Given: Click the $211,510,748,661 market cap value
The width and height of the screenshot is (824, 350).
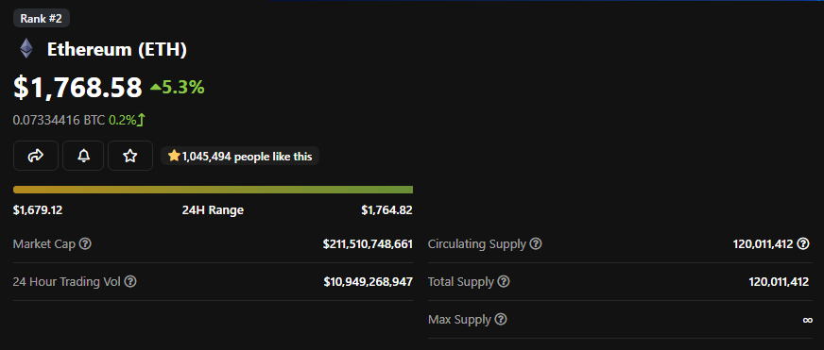Looking at the screenshot, I should [368, 244].
